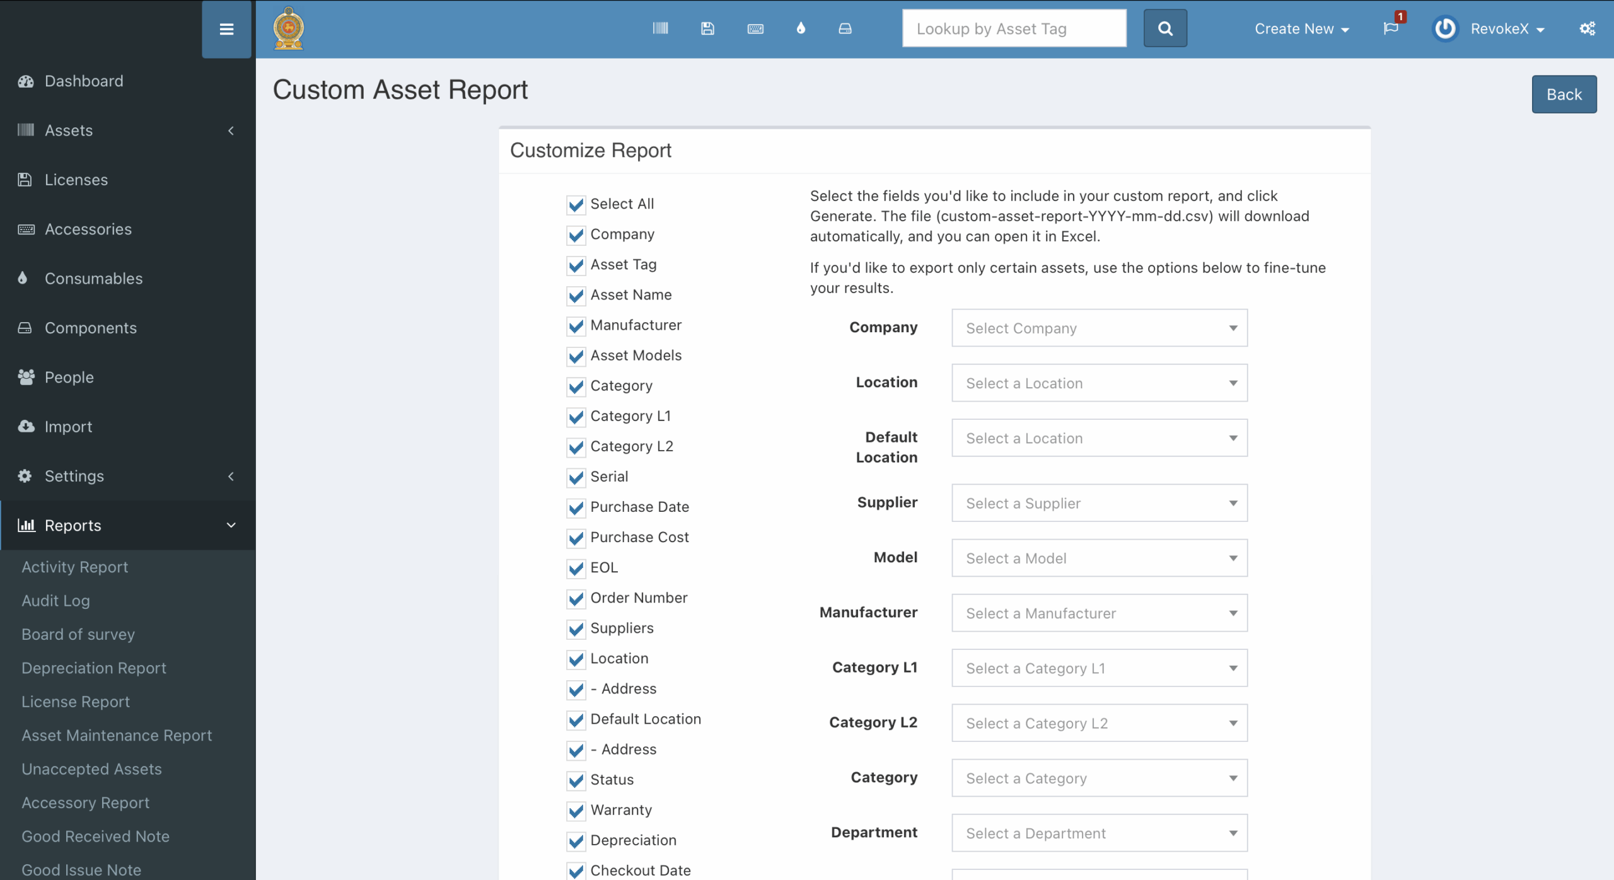Viewport: 1614px width, 880px height.
Task: Click the Back button
Action: coord(1564,95)
